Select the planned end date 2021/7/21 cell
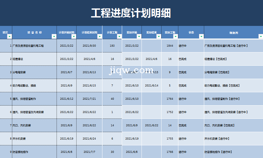The height and width of the screenshot is (158, 263). point(89,99)
